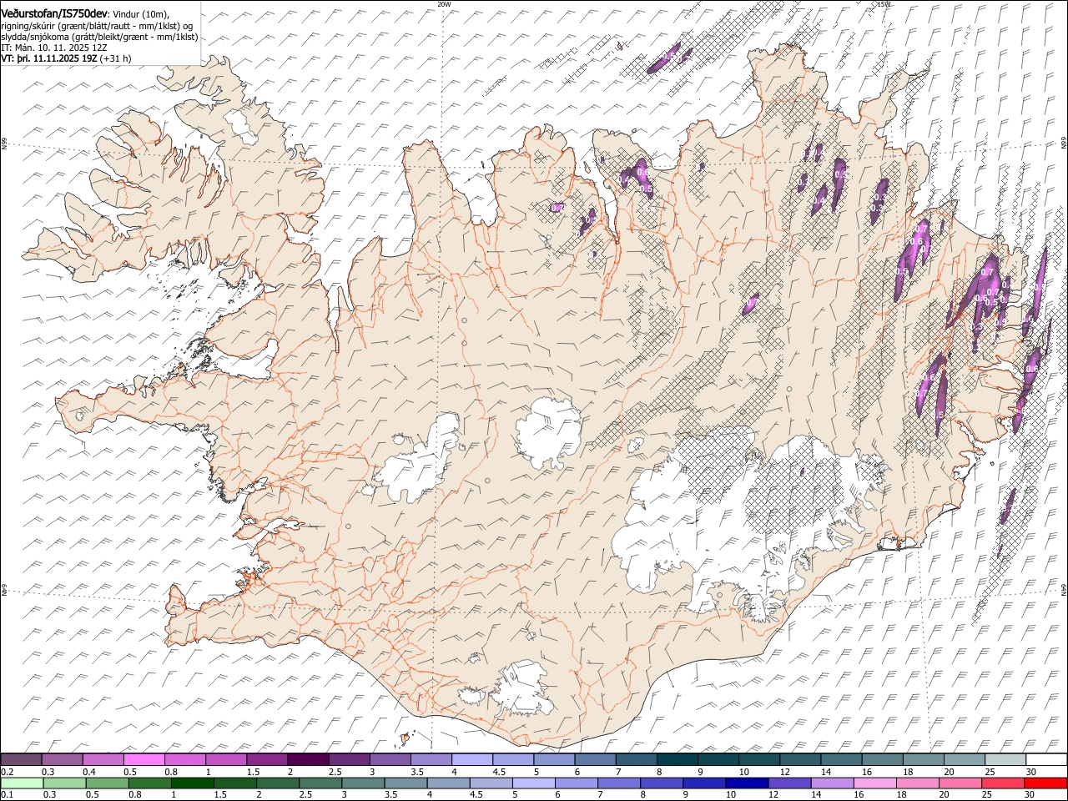Pick the darkest purple swatch labeled 2
The width and height of the screenshot is (1068, 801).
coord(308,760)
